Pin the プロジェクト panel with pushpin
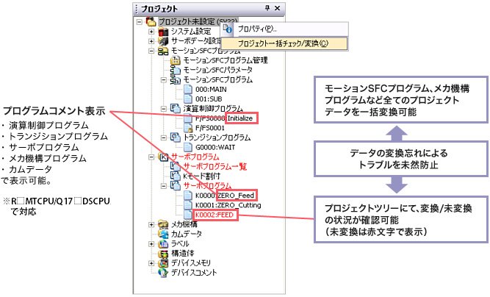The height and width of the screenshot is (297, 490). [266, 7]
